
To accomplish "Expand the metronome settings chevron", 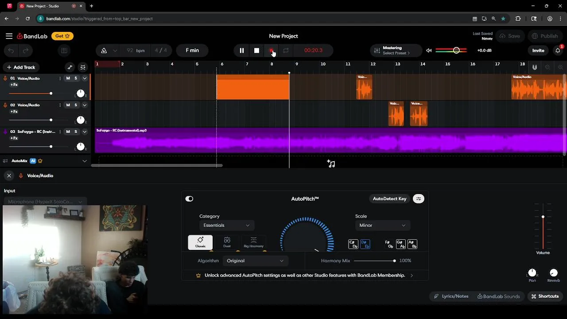I will (x=115, y=51).
